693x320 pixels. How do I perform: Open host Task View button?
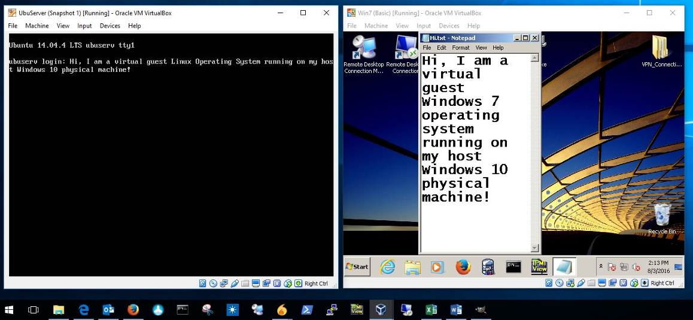pos(34,310)
